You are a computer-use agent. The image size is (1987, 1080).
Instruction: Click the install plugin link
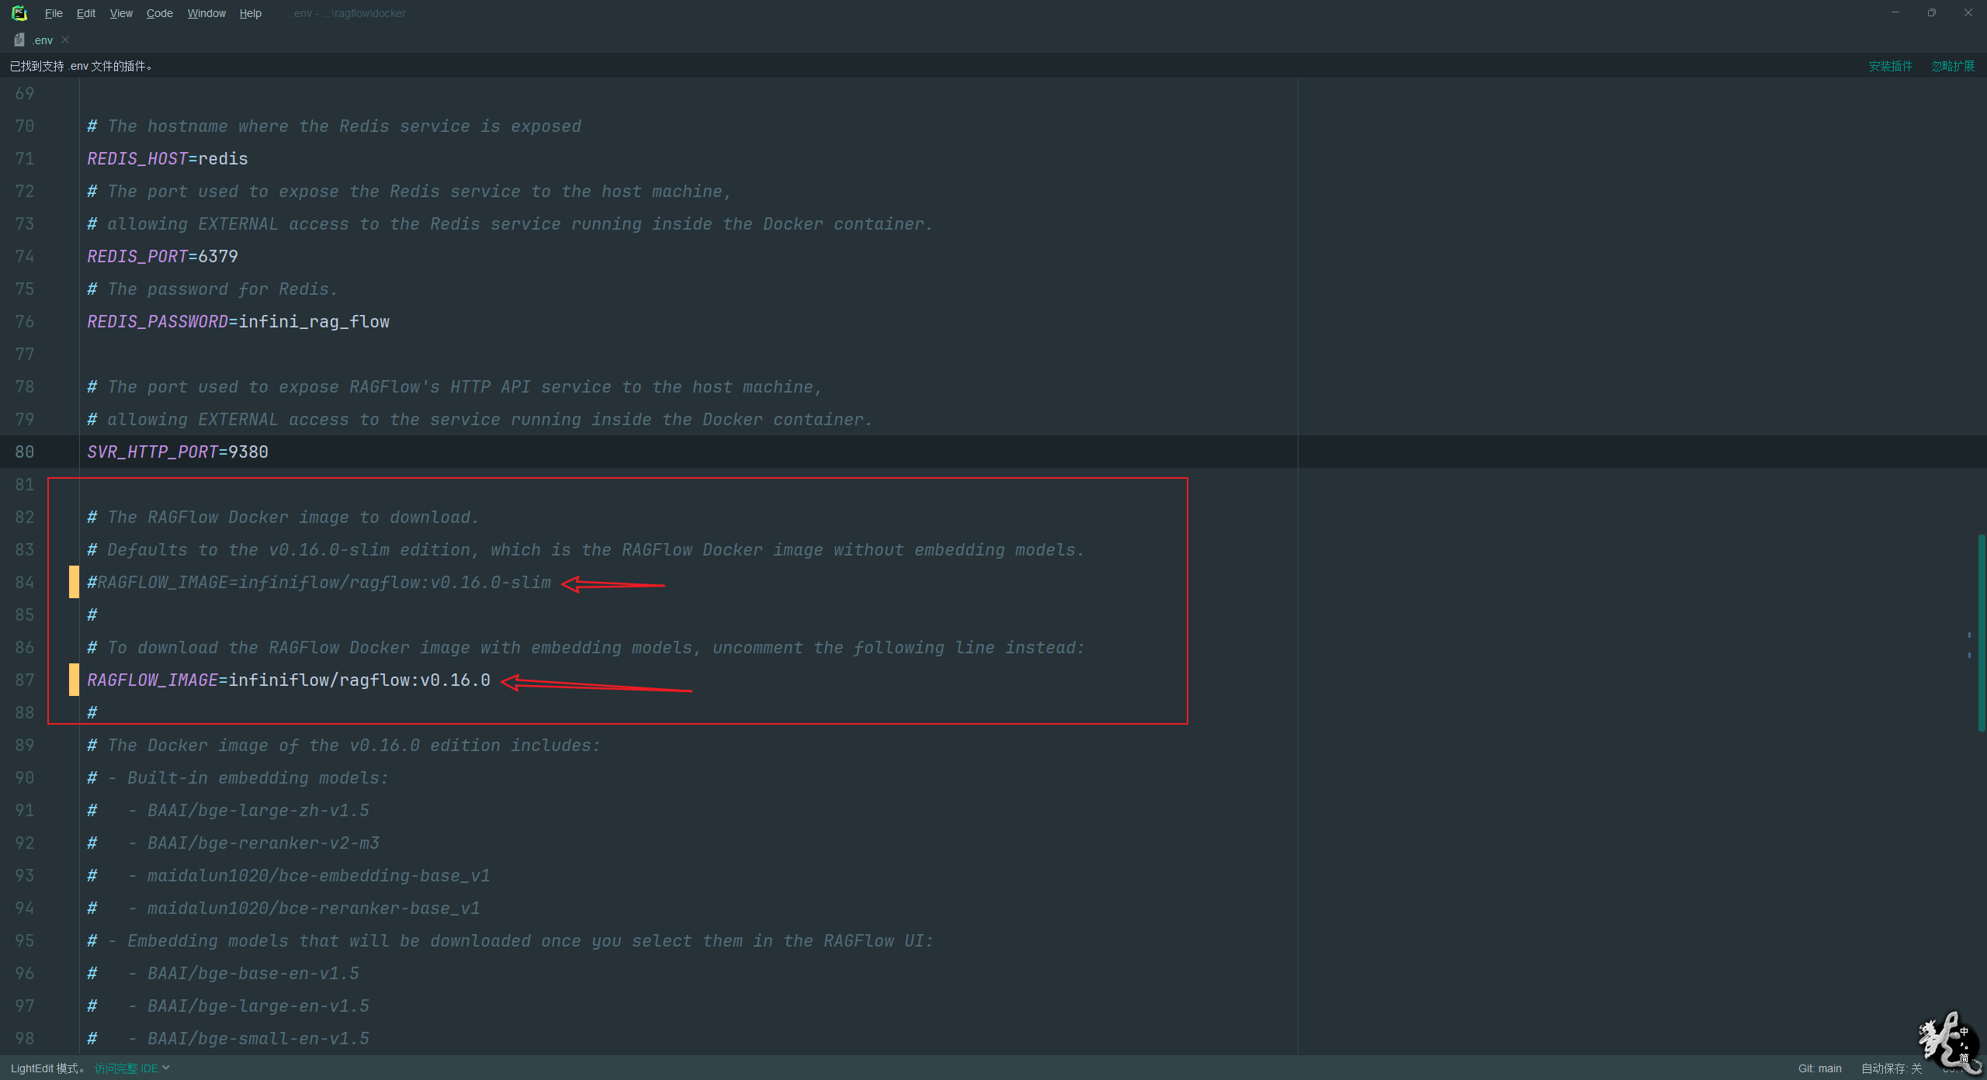(1890, 66)
